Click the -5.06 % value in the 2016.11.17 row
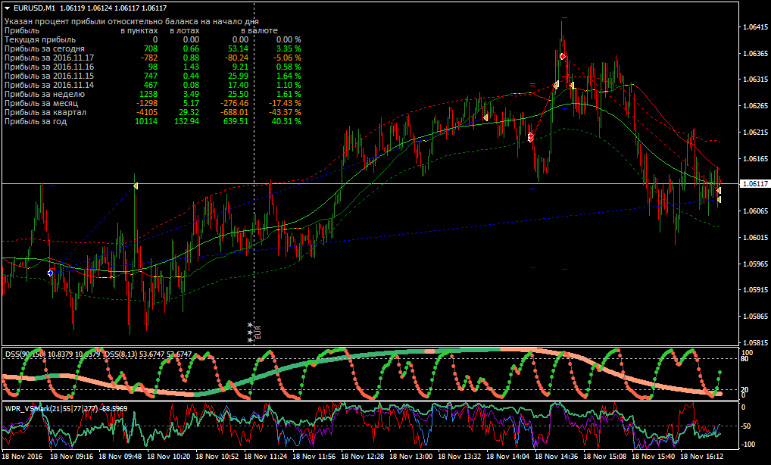This screenshot has width=771, height=465. coord(287,58)
